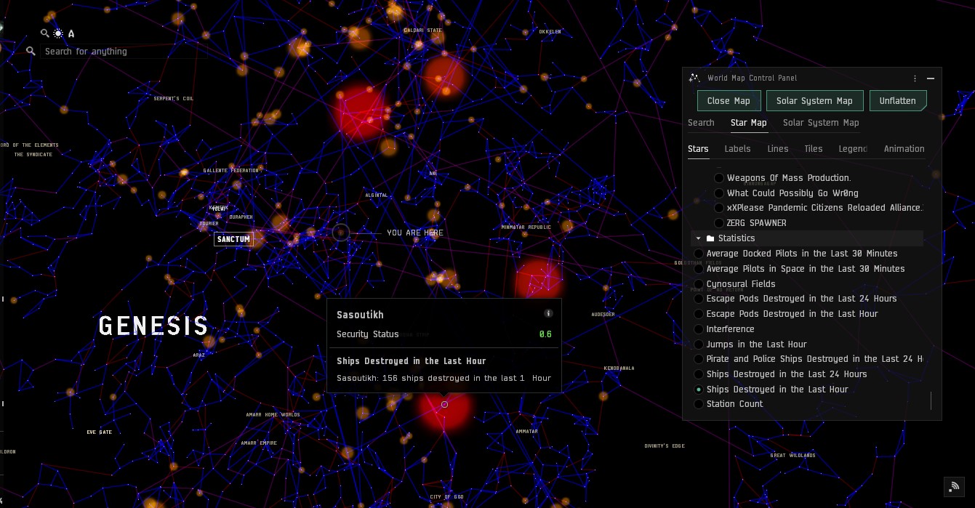This screenshot has height=508, width=975.
Task: Click the Sasoutikh title in the tooltip
Action: tap(360, 315)
